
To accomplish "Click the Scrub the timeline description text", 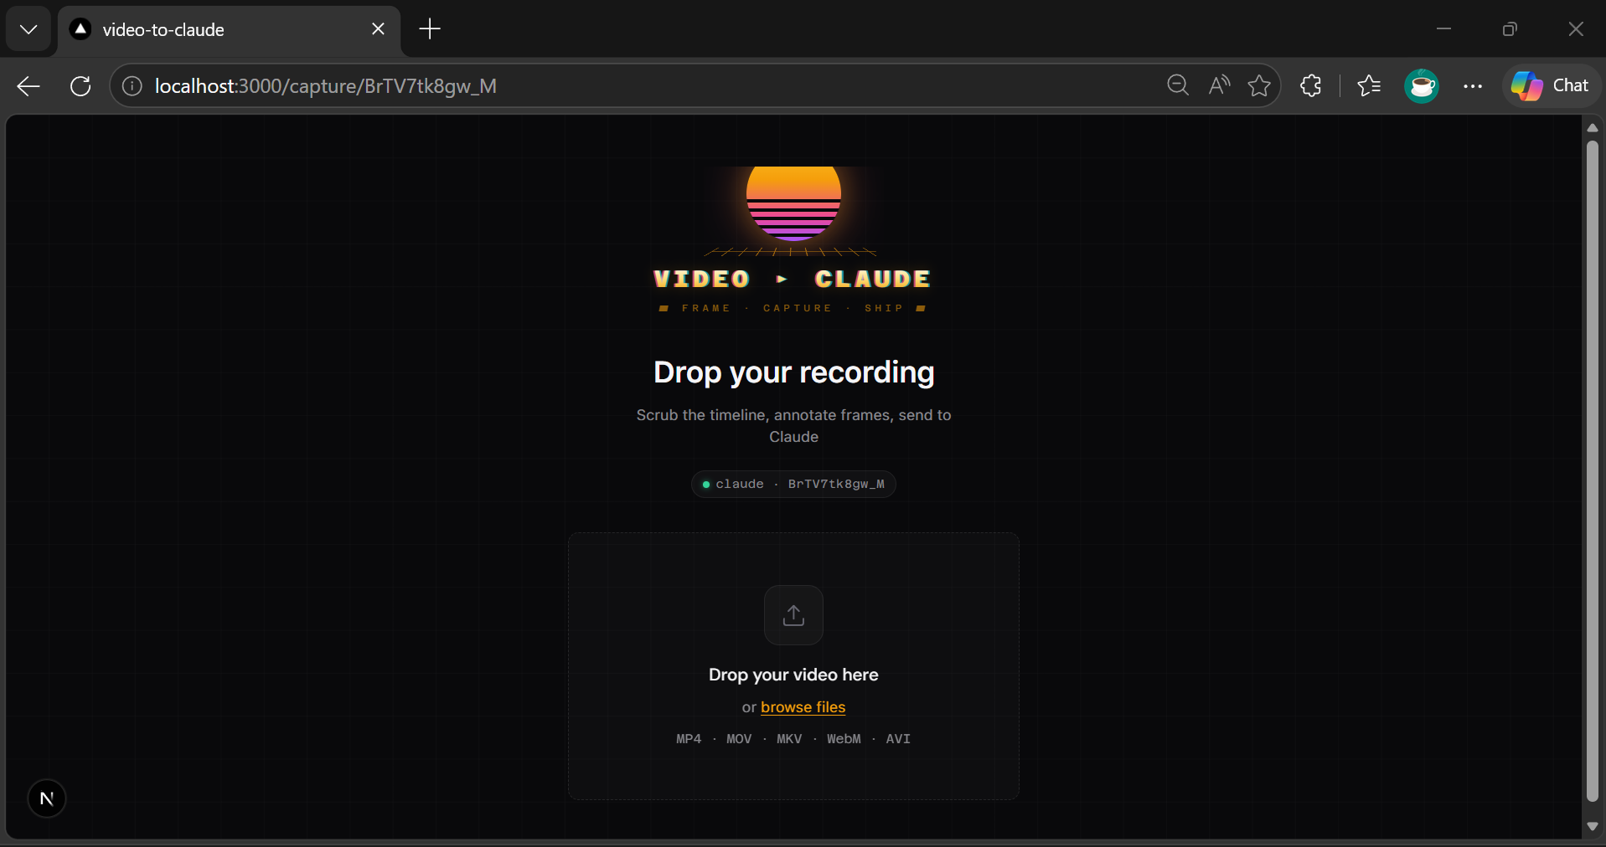I will 793,426.
